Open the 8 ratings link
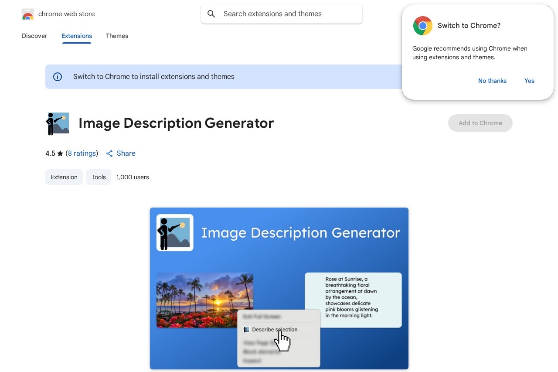This screenshot has width=558, height=372. pyautogui.click(x=82, y=154)
